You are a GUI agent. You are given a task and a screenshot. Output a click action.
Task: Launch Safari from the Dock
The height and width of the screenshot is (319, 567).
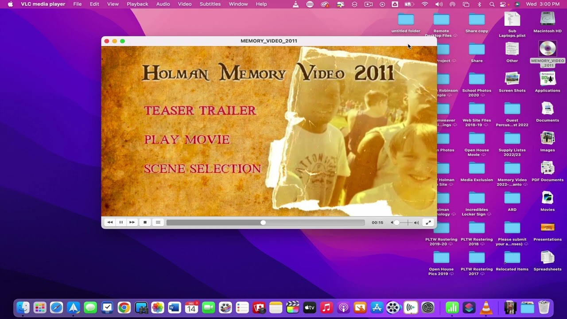point(57,307)
